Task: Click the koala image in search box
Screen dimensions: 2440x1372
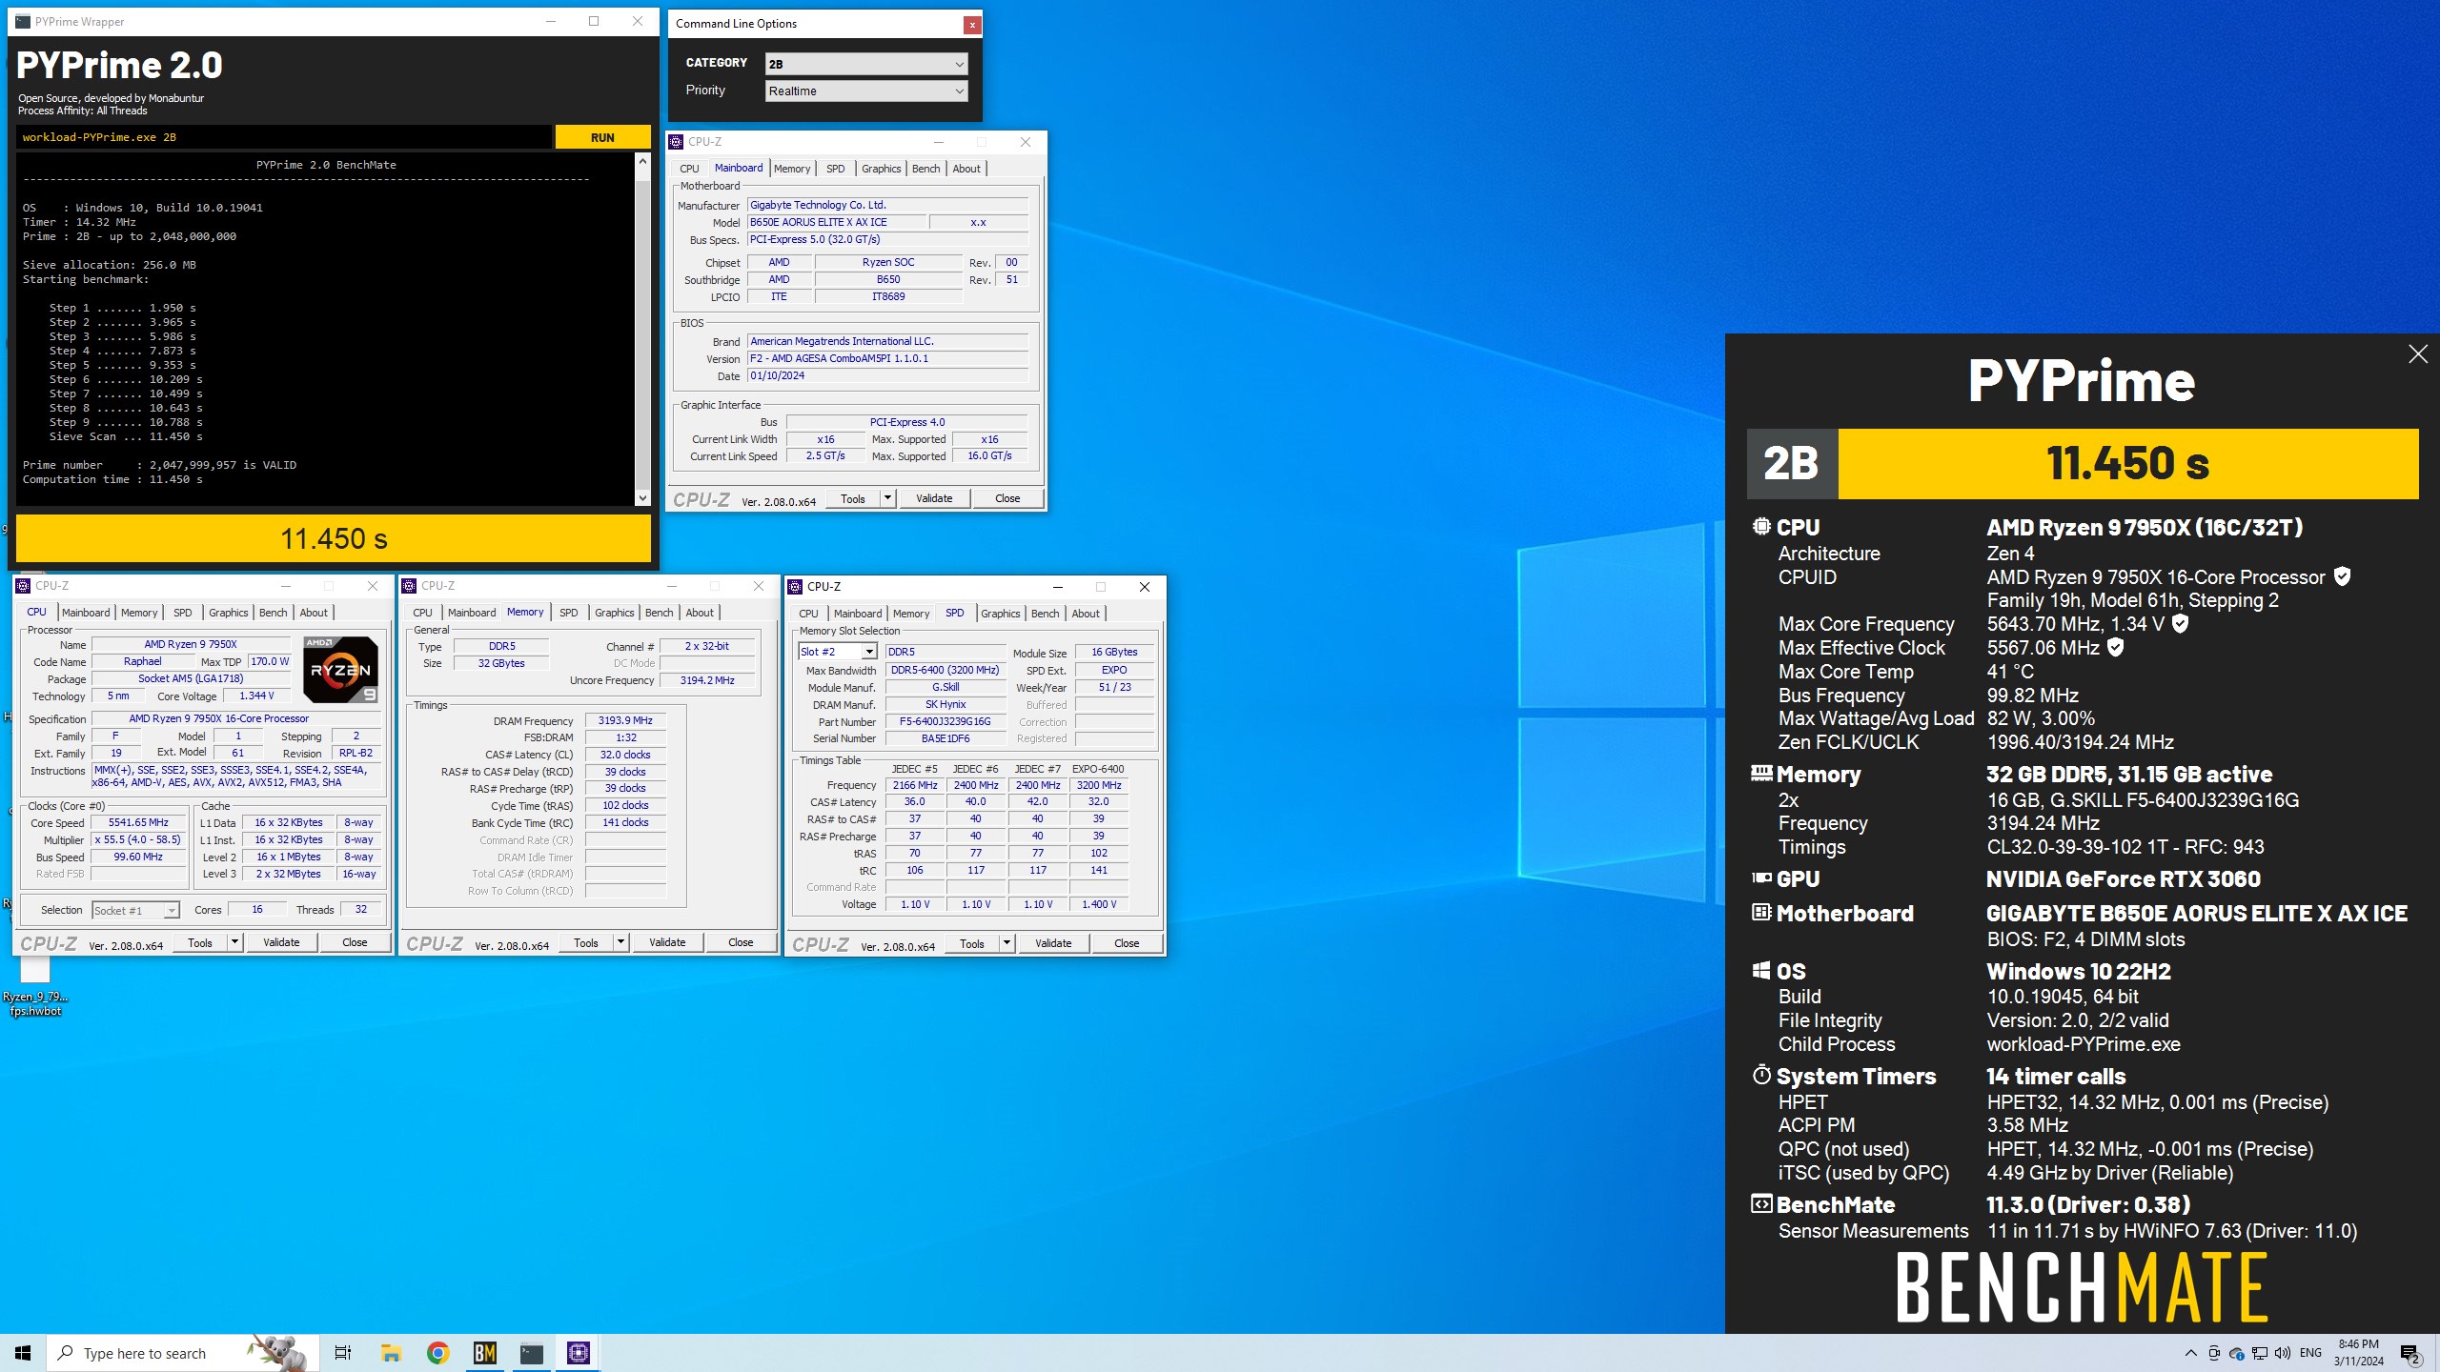Action: pyautogui.click(x=279, y=1352)
